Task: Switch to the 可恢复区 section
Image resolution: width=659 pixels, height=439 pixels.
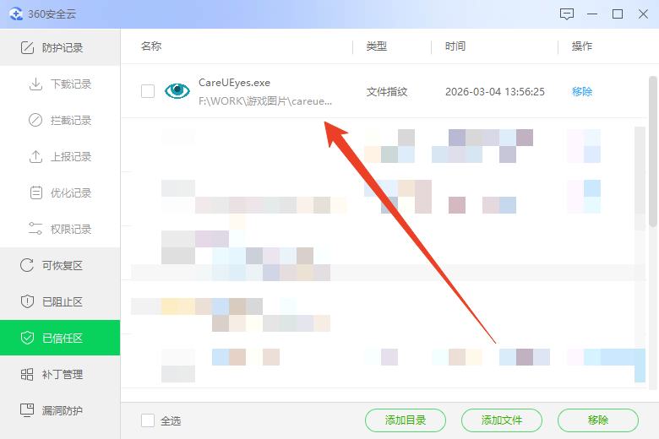Action: pyautogui.click(x=61, y=266)
